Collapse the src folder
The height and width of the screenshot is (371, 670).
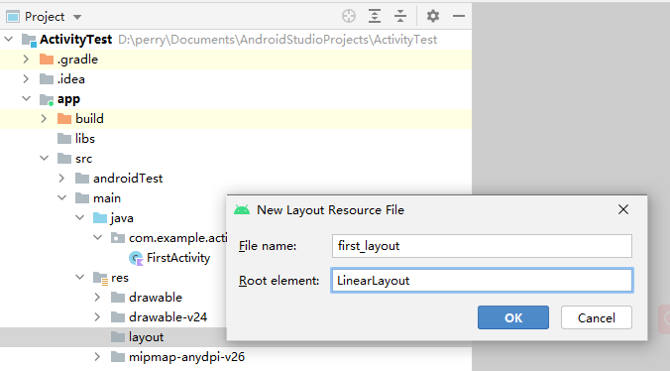pyautogui.click(x=45, y=158)
